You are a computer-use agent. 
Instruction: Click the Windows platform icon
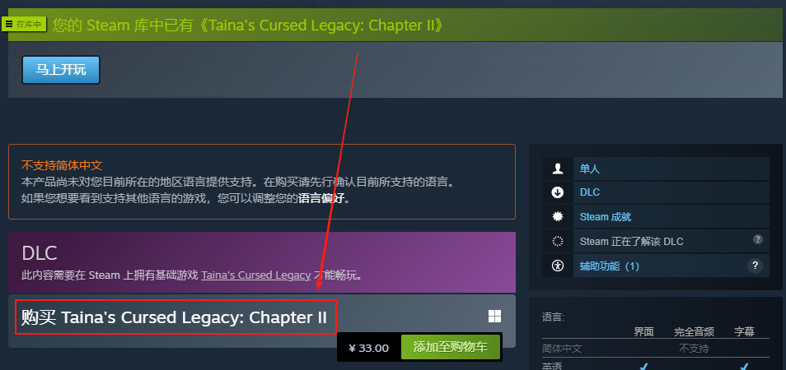(x=495, y=316)
